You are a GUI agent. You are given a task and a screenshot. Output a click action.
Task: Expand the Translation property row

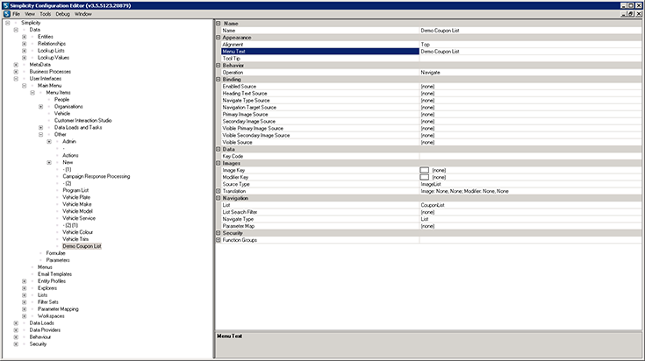(x=219, y=191)
